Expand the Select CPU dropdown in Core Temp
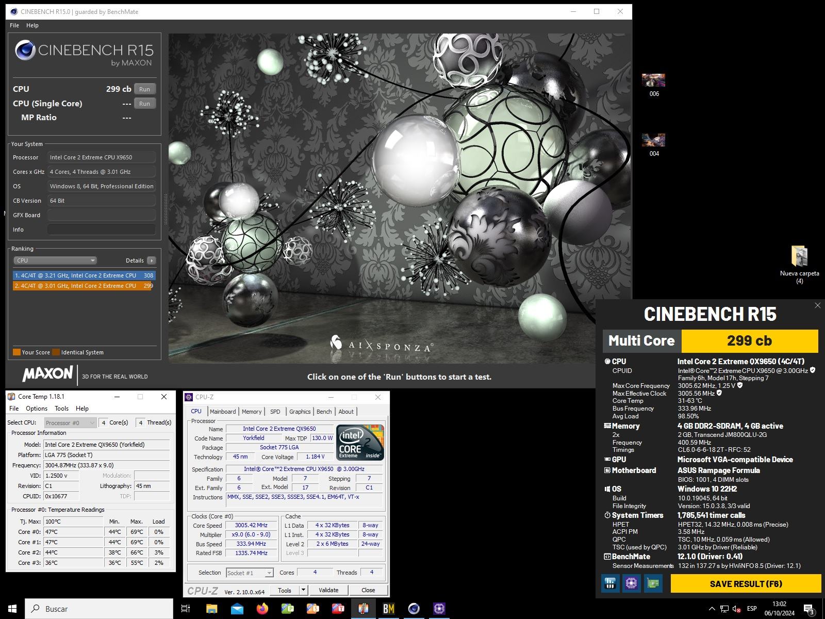The height and width of the screenshot is (619, 825). pyautogui.click(x=70, y=422)
